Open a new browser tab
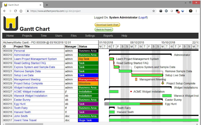201x125 pixels. click(x=47, y=5)
